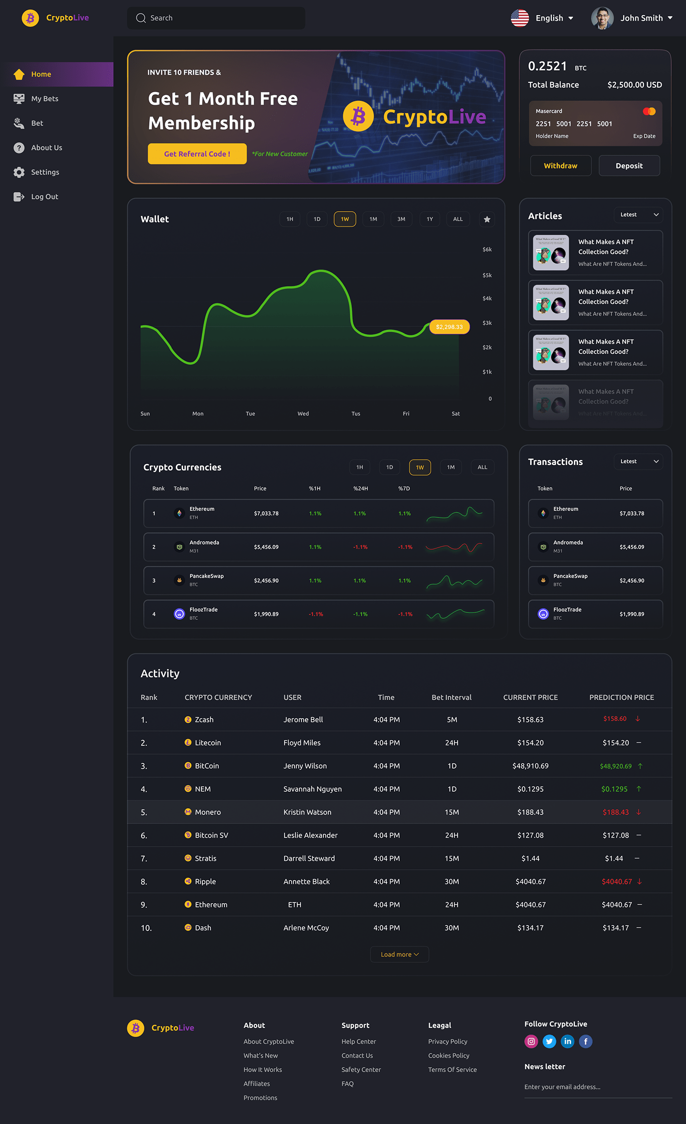Image resolution: width=686 pixels, height=1124 pixels.
Task: Click the Get Referral Code button
Action: pyautogui.click(x=197, y=154)
